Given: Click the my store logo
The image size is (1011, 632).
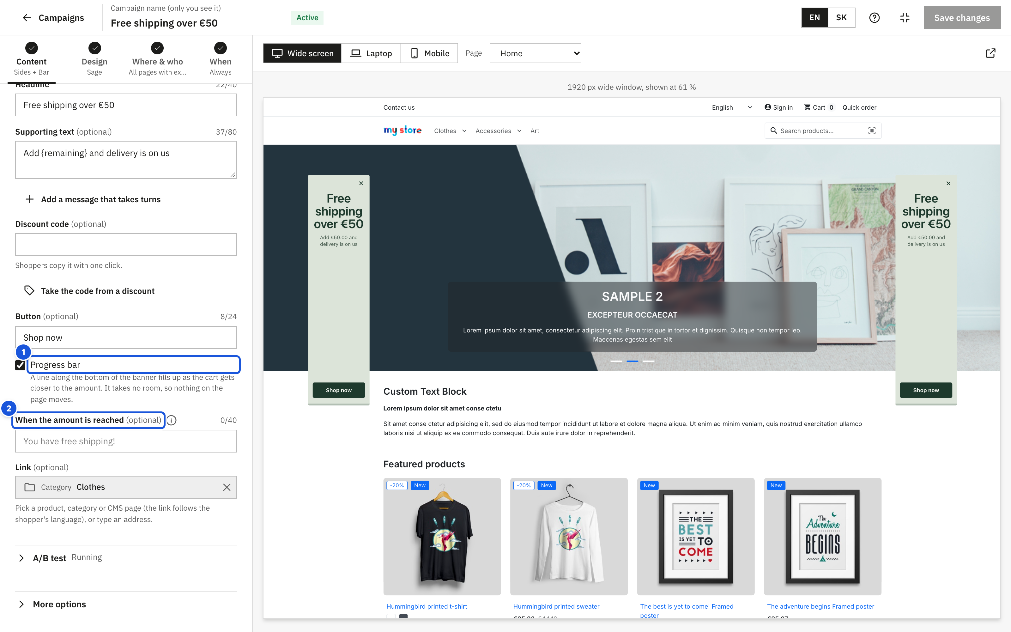Looking at the screenshot, I should (402, 131).
